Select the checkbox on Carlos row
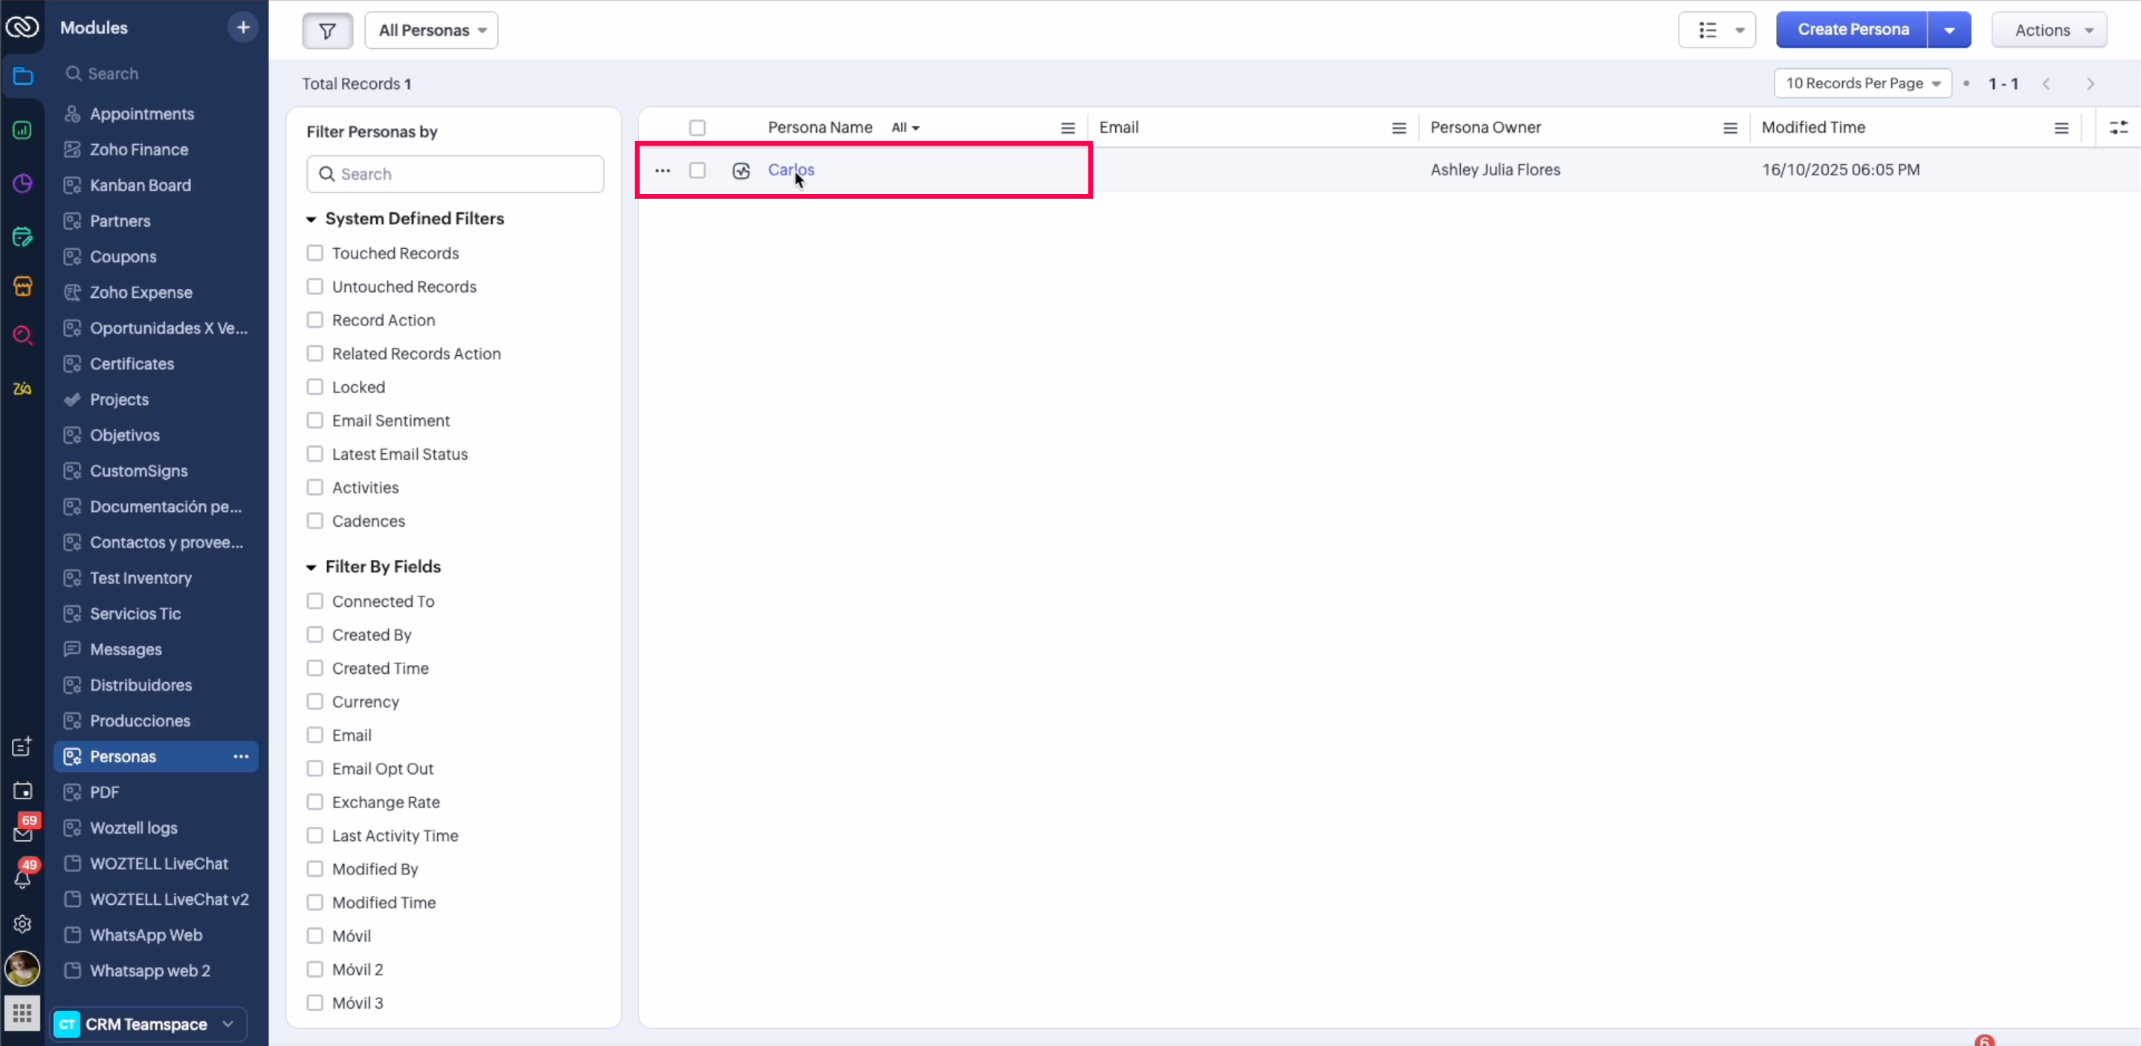Viewport: 2141px width, 1046px height. coord(697,170)
